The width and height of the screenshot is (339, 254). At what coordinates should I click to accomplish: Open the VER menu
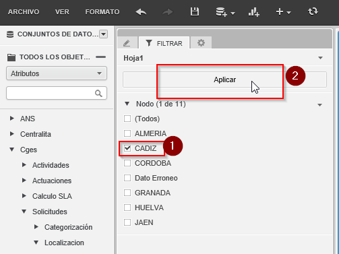point(62,12)
